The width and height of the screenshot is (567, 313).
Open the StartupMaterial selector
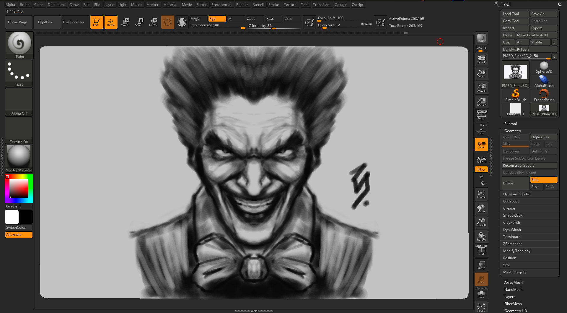click(19, 159)
